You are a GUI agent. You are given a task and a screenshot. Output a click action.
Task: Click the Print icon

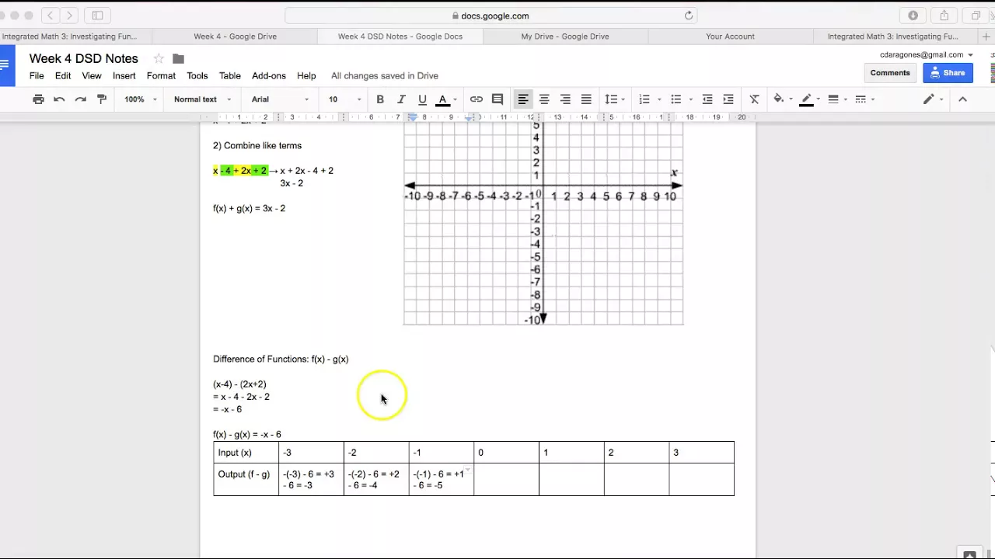[x=38, y=99]
